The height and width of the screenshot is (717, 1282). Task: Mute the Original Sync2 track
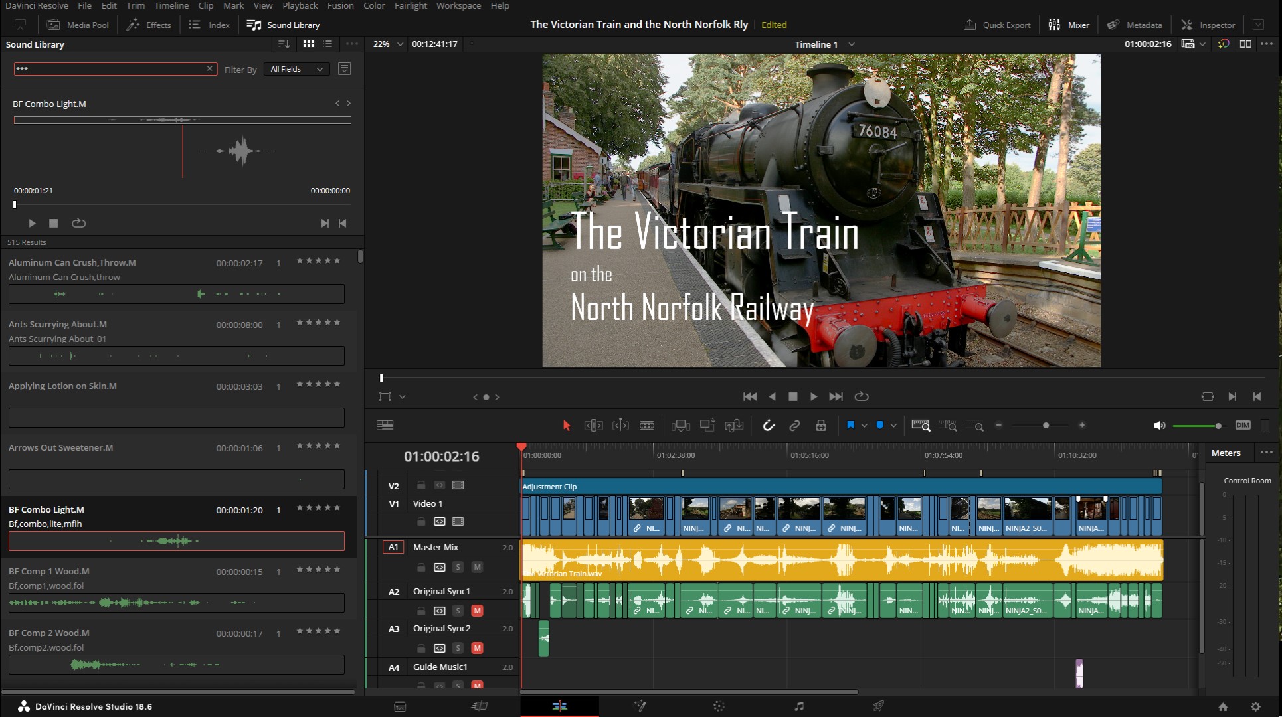477,648
